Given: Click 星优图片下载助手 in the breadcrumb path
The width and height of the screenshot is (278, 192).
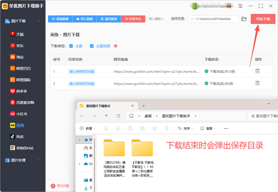Looking at the screenshot, I should coord(176,116).
